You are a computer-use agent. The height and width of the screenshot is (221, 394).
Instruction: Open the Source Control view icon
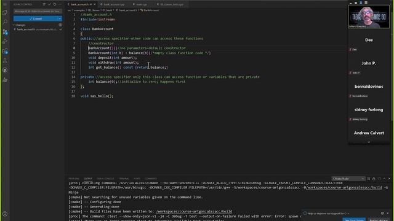(x=5, y=32)
